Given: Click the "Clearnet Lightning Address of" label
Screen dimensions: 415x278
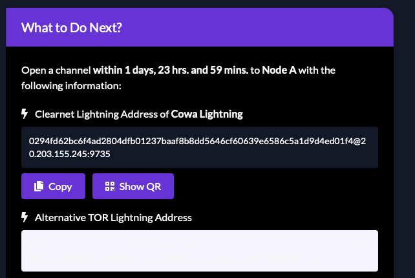Looking at the screenshot, I should (101, 114).
